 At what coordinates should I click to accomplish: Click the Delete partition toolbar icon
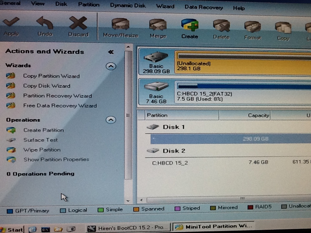tap(221, 26)
